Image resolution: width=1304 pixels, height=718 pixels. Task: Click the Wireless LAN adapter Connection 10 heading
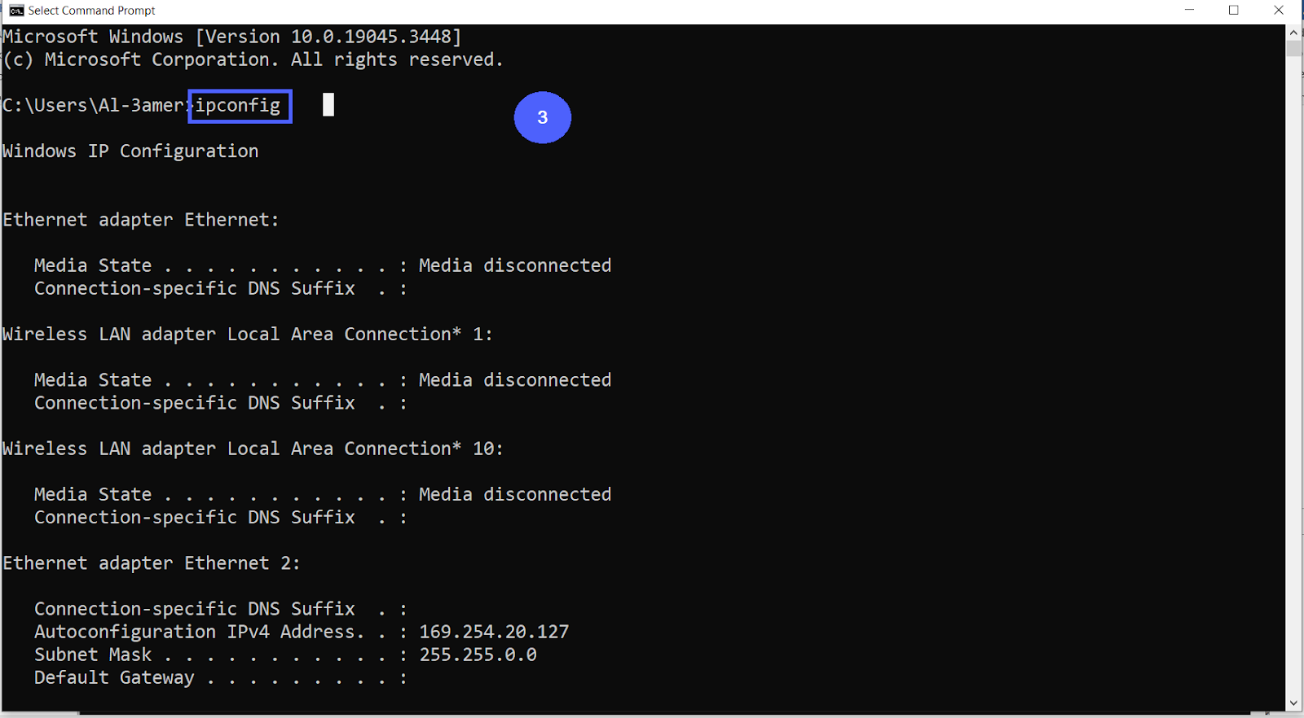pos(251,448)
